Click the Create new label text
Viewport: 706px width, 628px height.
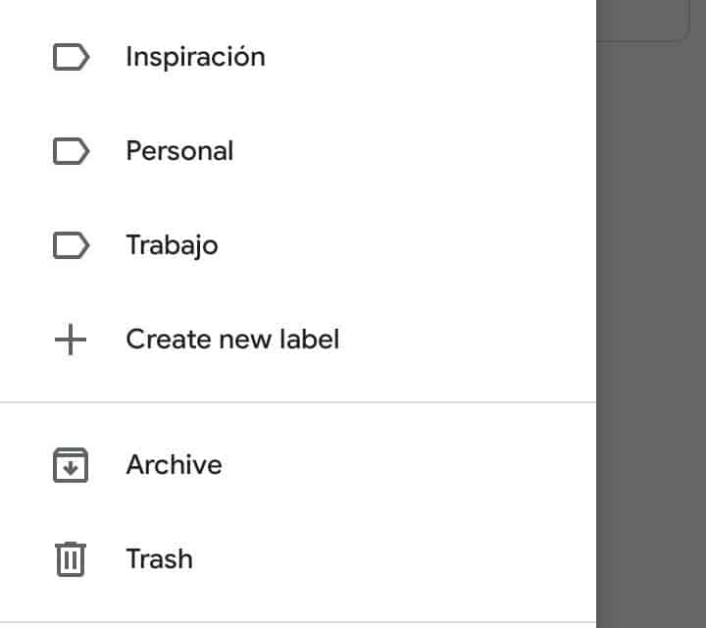pos(232,340)
